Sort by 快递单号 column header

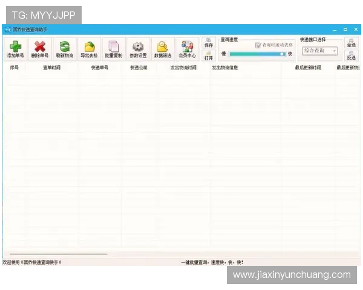[x=100, y=68]
